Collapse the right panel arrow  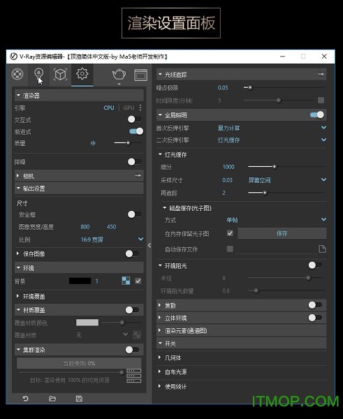149,245
